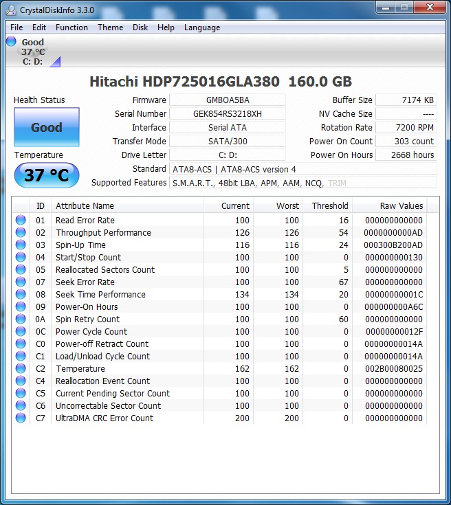Select the Spin-Up Time attribute name
Screen dimensions: 451x505
pyautogui.click(x=80, y=245)
